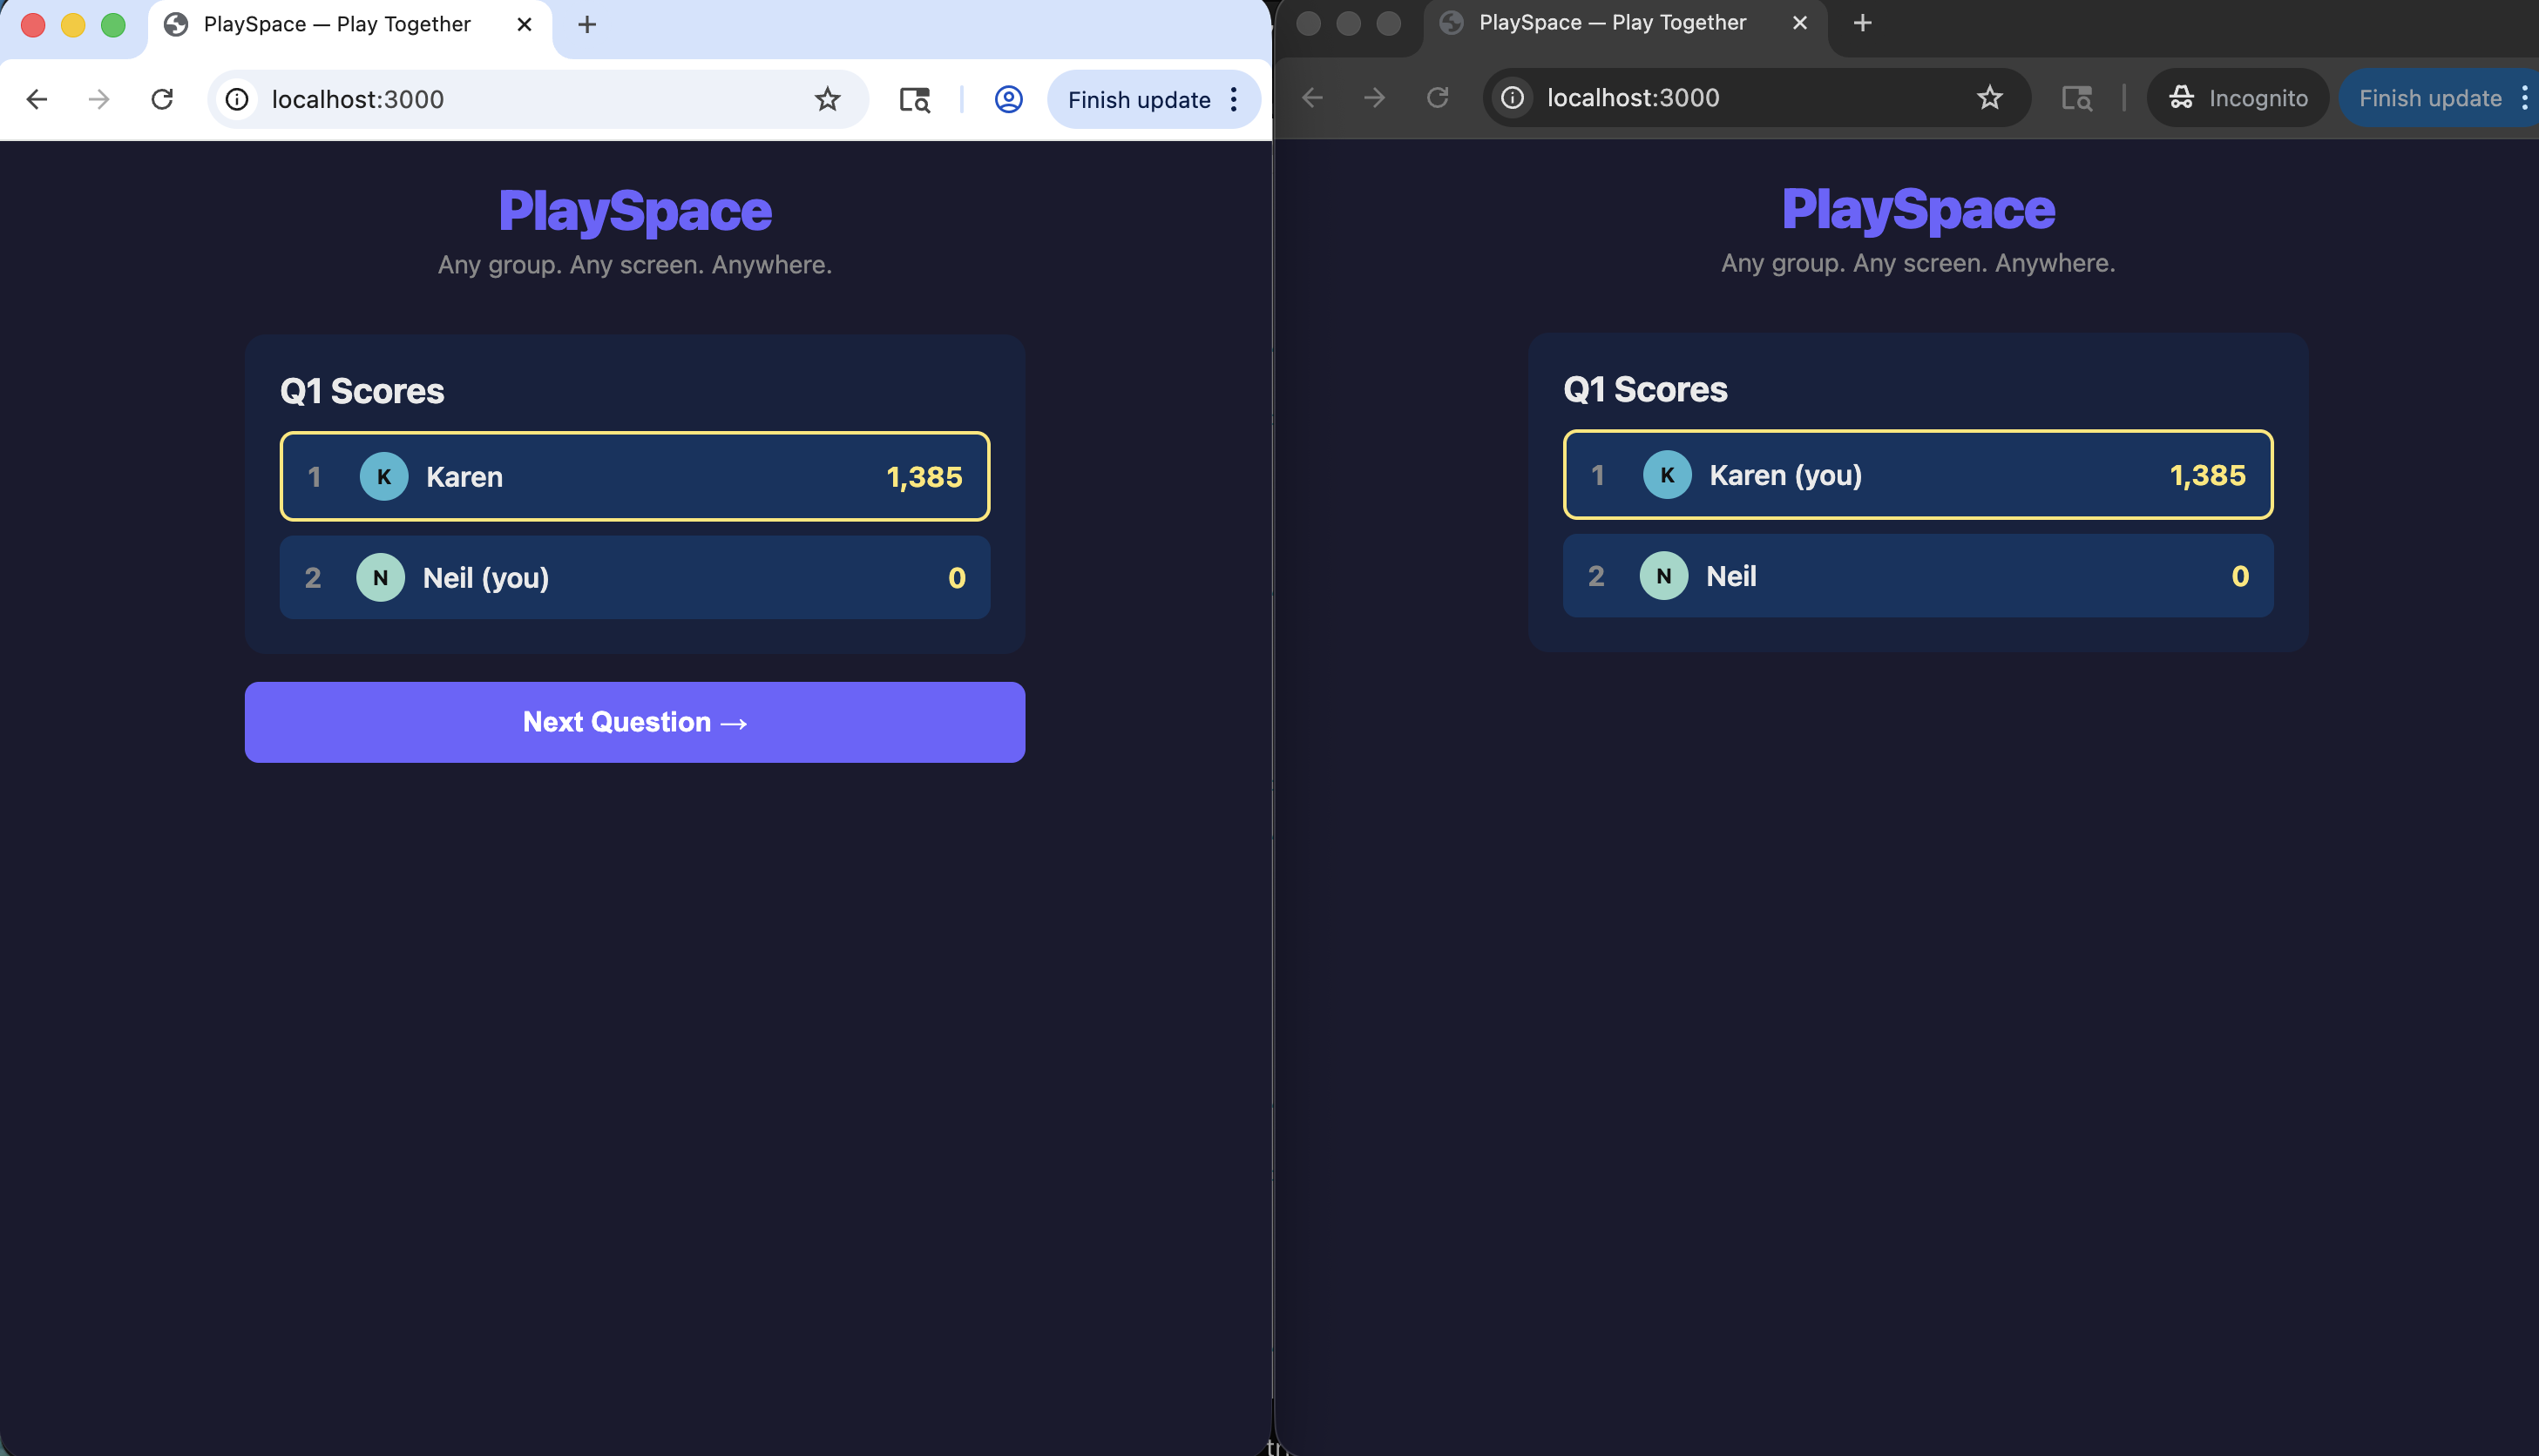Image resolution: width=2539 pixels, height=1456 pixels.
Task: Click the Incognito indicator button
Action: pyautogui.click(x=2238, y=97)
